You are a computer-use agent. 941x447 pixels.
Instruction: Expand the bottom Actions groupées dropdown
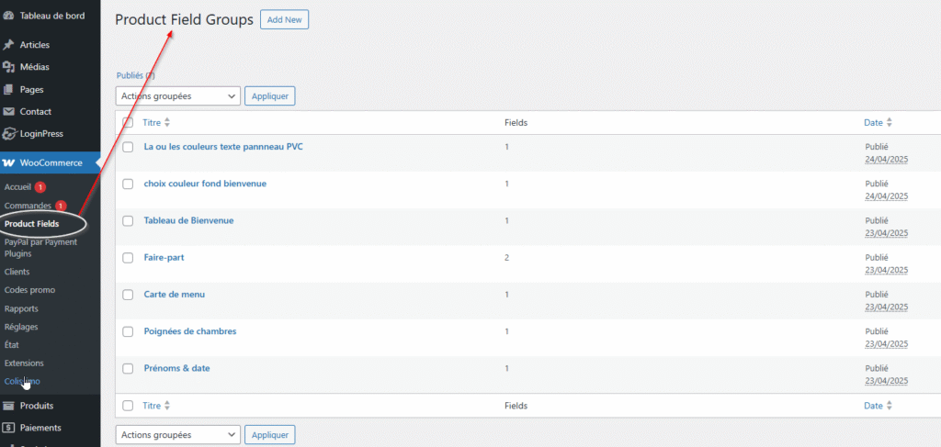coord(178,435)
